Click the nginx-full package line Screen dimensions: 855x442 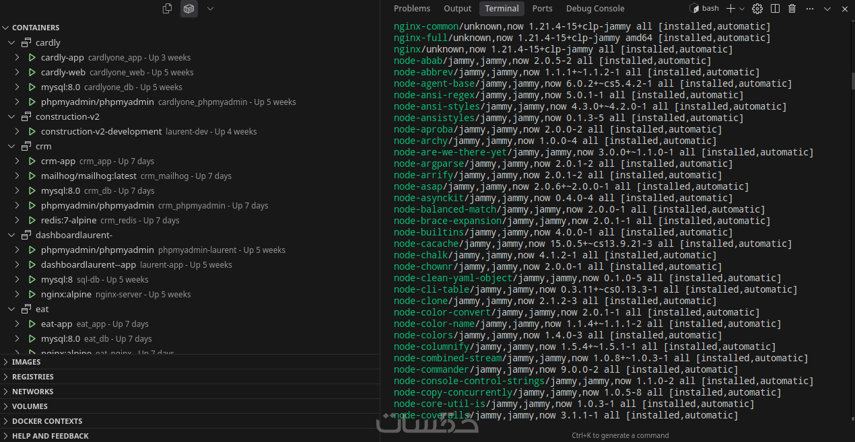click(x=582, y=38)
